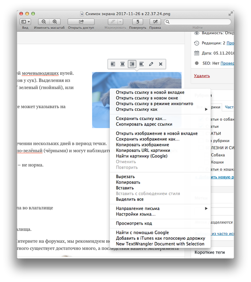Click the misspelled word мочевыводящих
This screenshot has height=282, width=251.
[40, 73]
